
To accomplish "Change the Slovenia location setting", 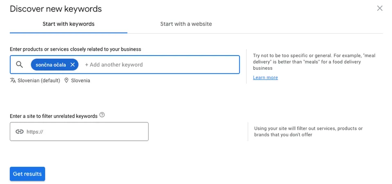I will (80, 81).
